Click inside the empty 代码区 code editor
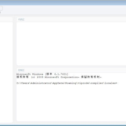The height and width of the screenshot is (126, 126). tap(71, 43)
